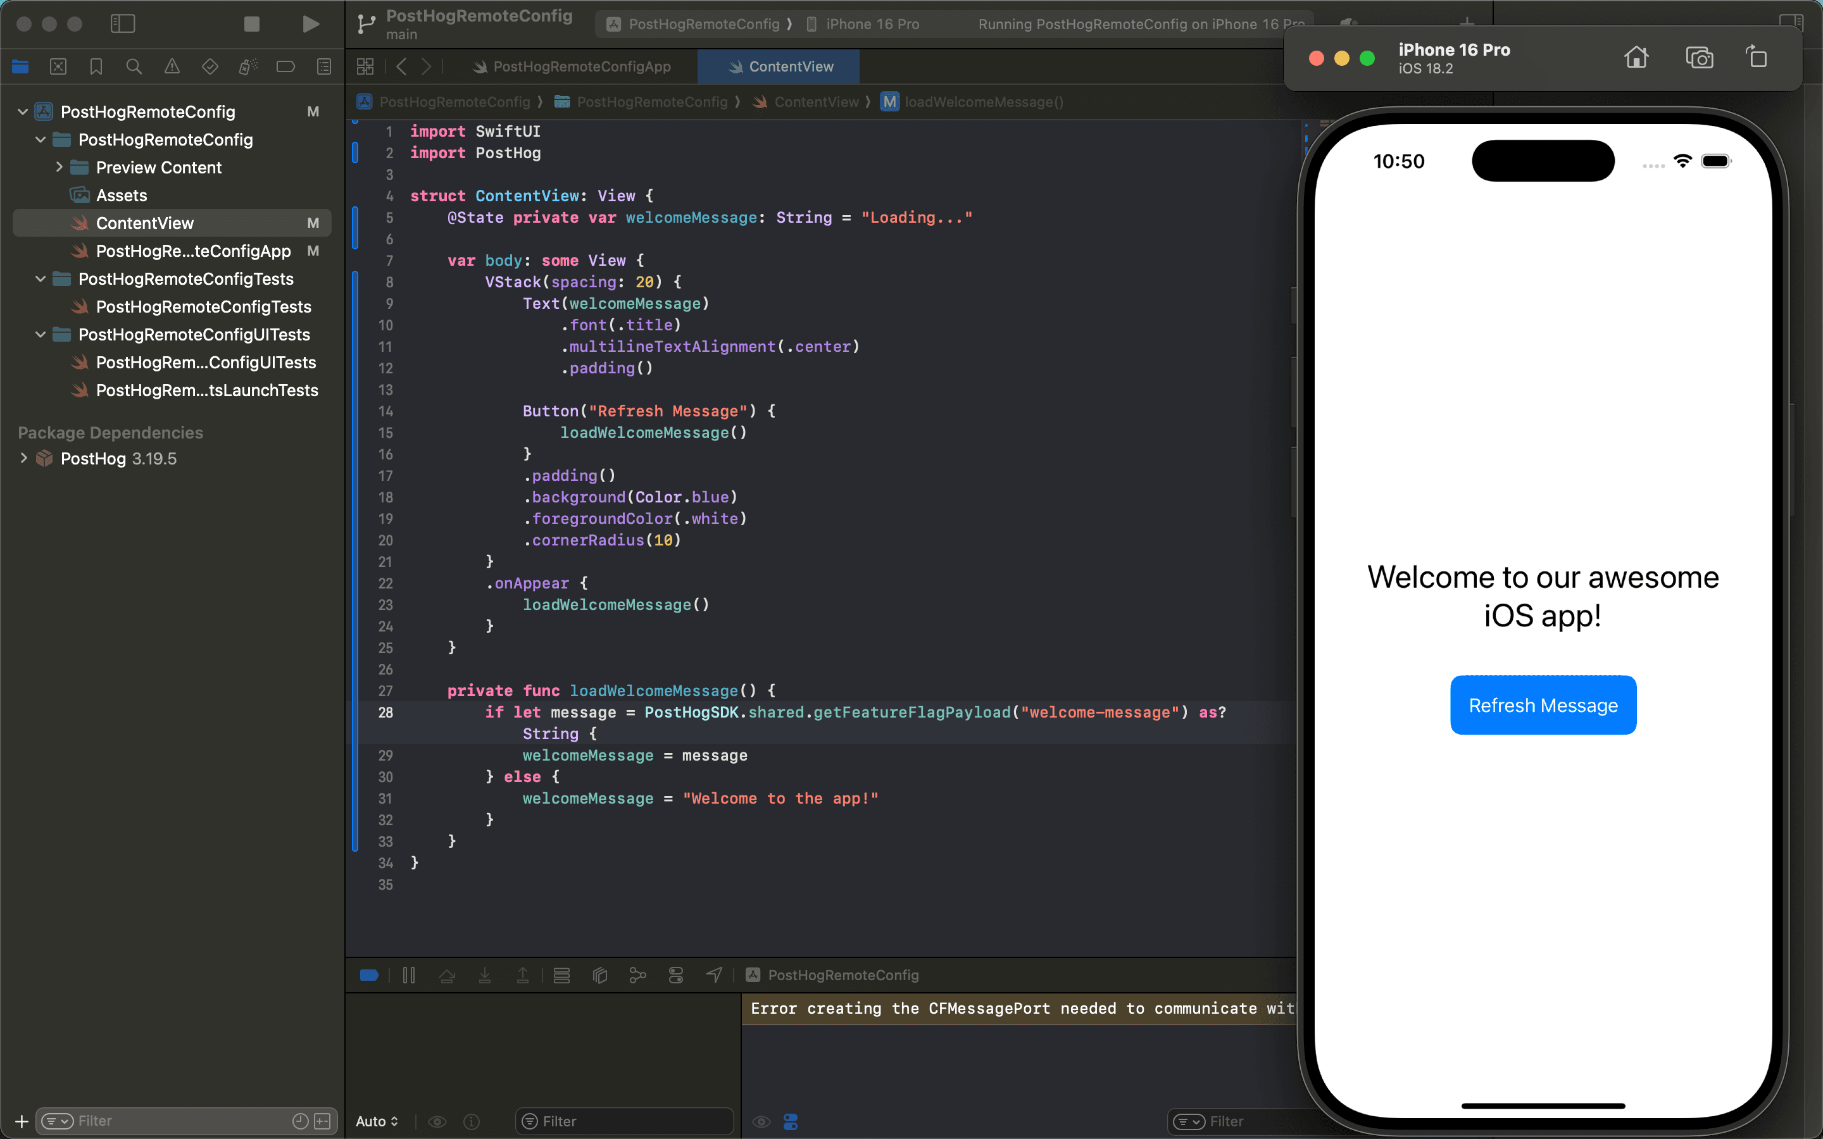Open the Issue navigator warning icon
Viewport: 1823px width, 1139px height.
coord(172,67)
